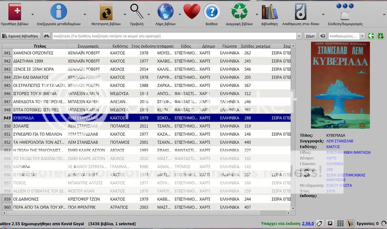Toggle book details panel icon in status bar

click(350, 224)
